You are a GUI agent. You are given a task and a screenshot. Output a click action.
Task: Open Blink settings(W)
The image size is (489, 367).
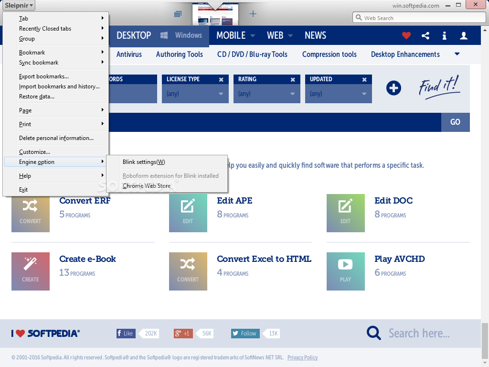pos(167,162)
